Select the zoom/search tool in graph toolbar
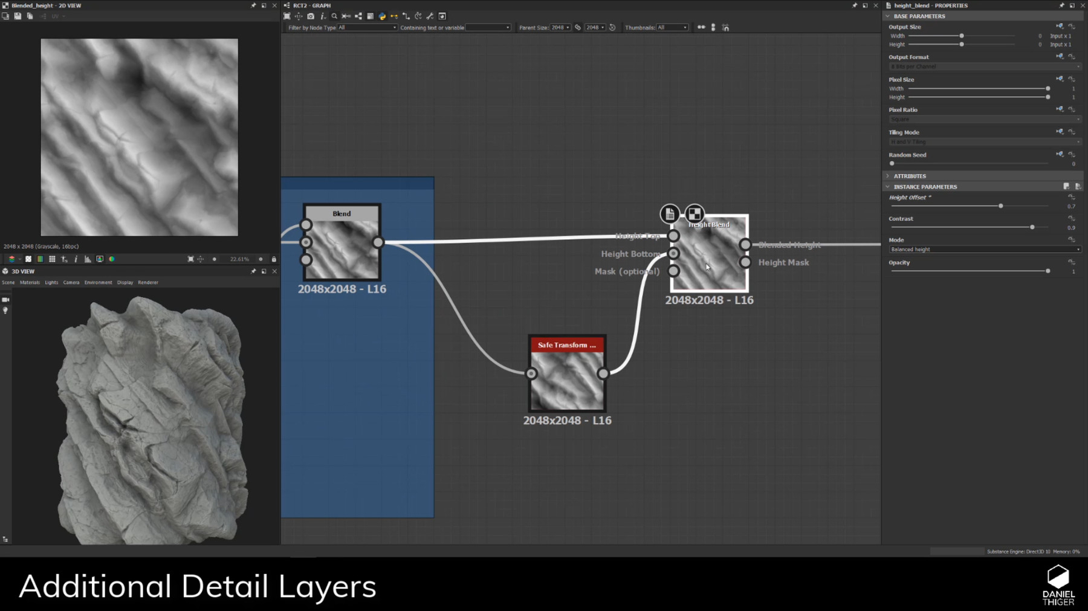 (x=334, y=16)
